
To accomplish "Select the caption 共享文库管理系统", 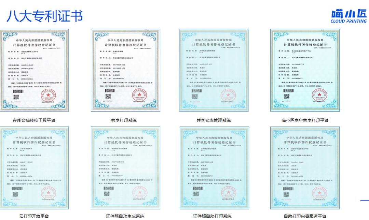I will (214, 120).
